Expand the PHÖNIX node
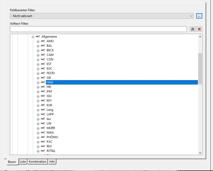 pyautogui.click(x=38, y=137)
